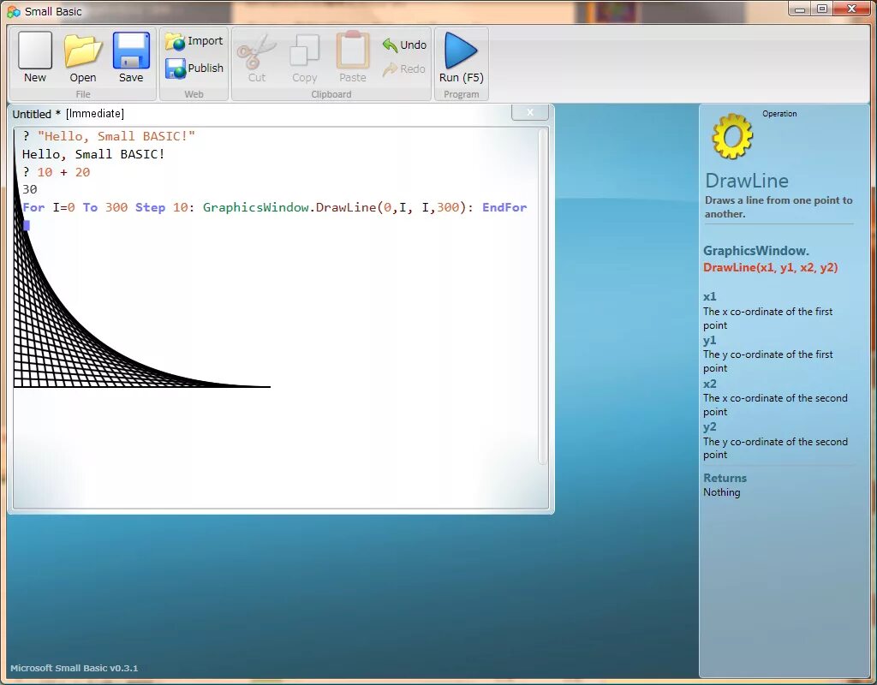The width and height of the screenshot is (877, 685).
Task: Click the yellow gear Operation icon
Action: (732, 136)
